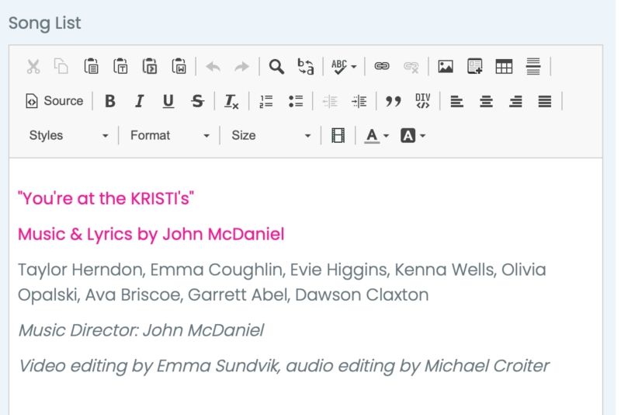Switch to Source view
This screenshot has width=621, height=415.
point(54,101)
